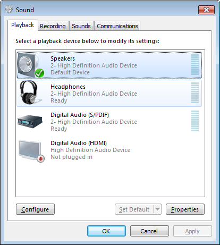Click the Cancel button
Viewport: 220px width, 245px height.
[149, 231]
